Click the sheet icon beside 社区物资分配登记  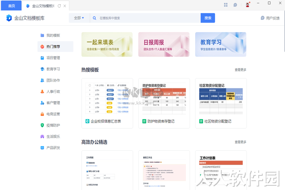pos(201,121)
